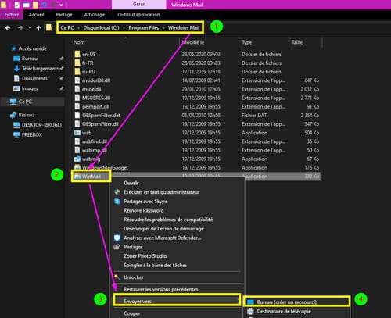Click the Forward navigation arrow
Image resolution: width=391 pixels, height=318 pixels.
[20, 27]
